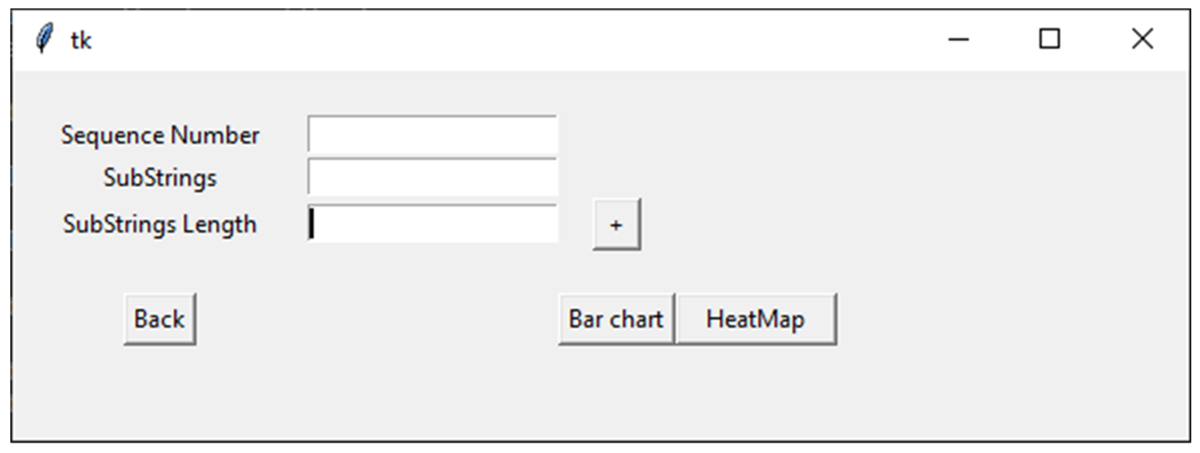Minimize the tk window
This screenshot has height=453, width=1200.
click(x=958, y=39)
